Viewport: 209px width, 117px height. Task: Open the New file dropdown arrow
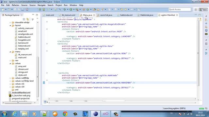(x=6, y=9)
